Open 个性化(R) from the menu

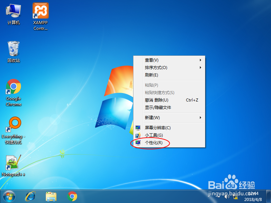[x=169, y=142]
